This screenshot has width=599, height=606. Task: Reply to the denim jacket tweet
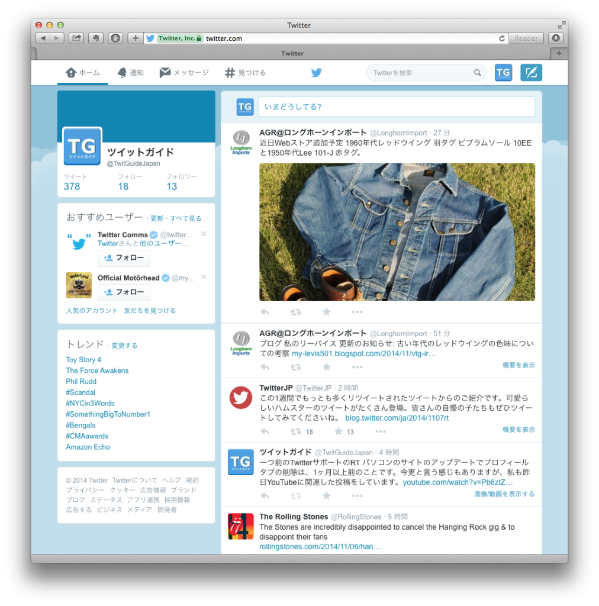(x=265, y=312)
